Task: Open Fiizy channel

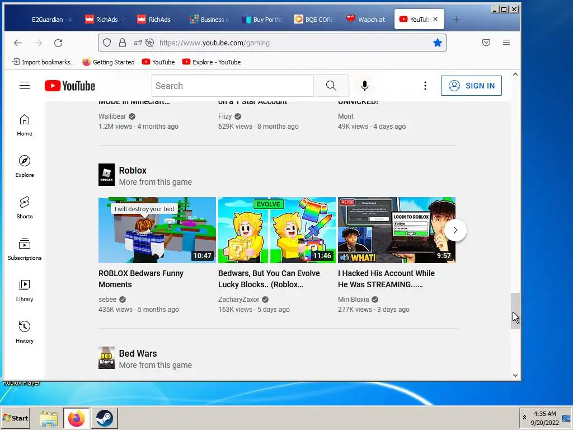Action: tap(225, 116)
